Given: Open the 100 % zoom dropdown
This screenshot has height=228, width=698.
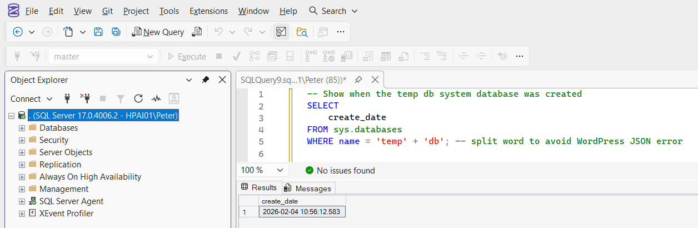Looking at the screenshot, I should pos(279,170).
